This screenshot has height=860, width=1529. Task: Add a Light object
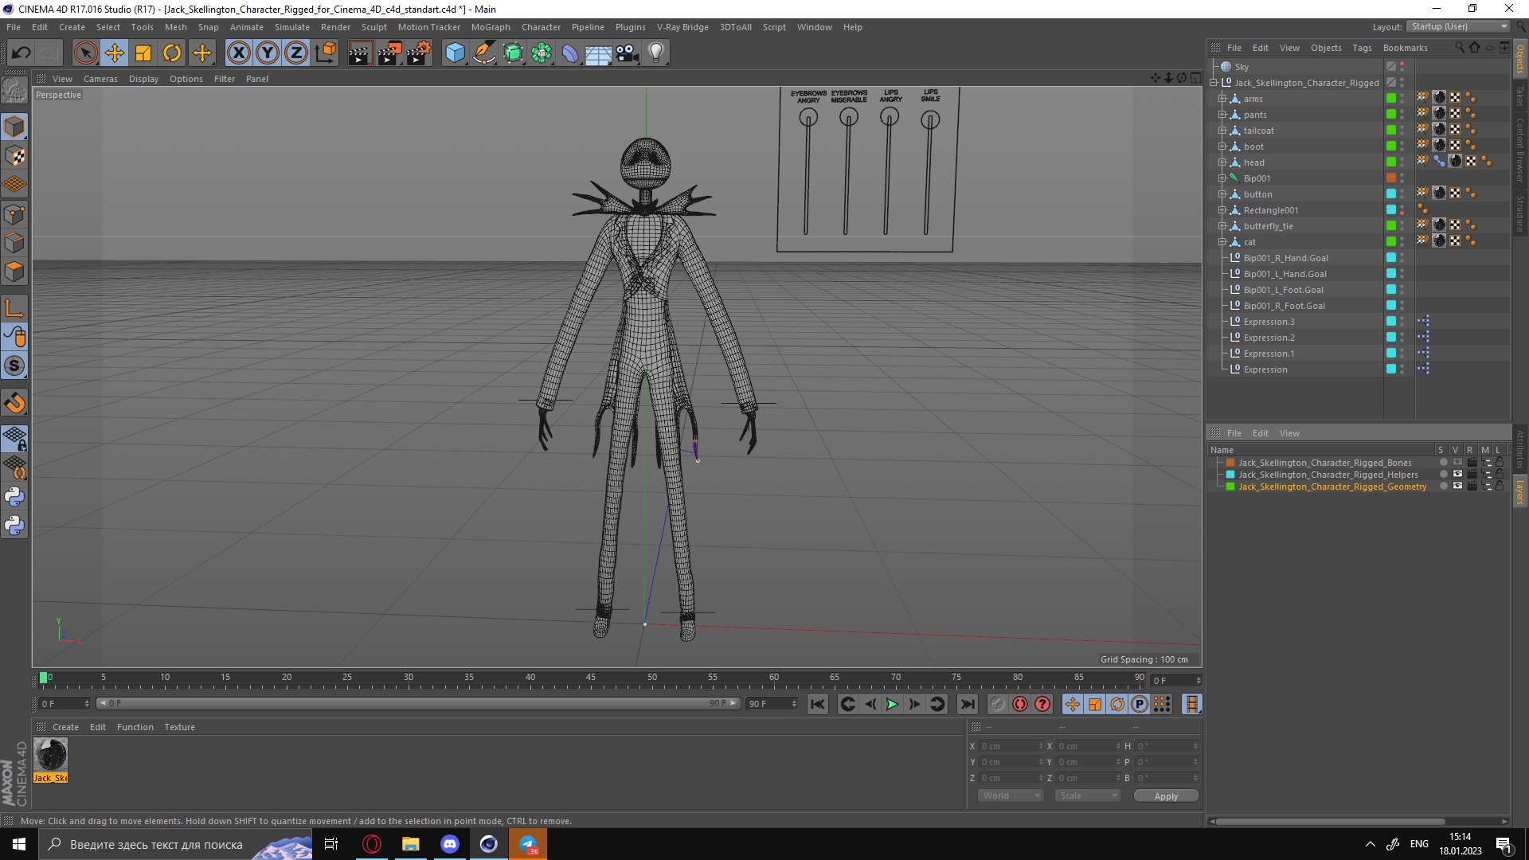coord(656,53)
